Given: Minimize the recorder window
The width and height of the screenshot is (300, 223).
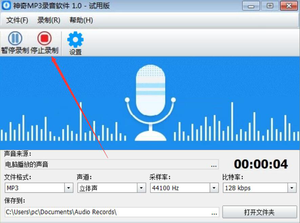Looking at the screenshot, I should click(x=251, y=6).
